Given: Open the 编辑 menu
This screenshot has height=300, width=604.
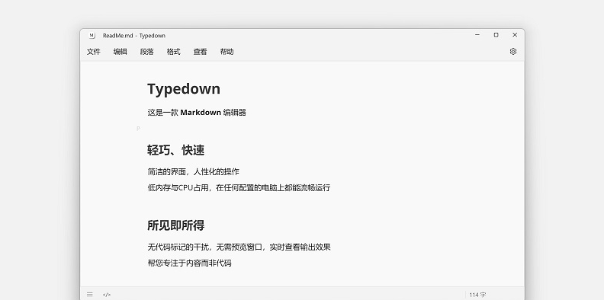Looking at the screenshot, I should tap(120, 52).
